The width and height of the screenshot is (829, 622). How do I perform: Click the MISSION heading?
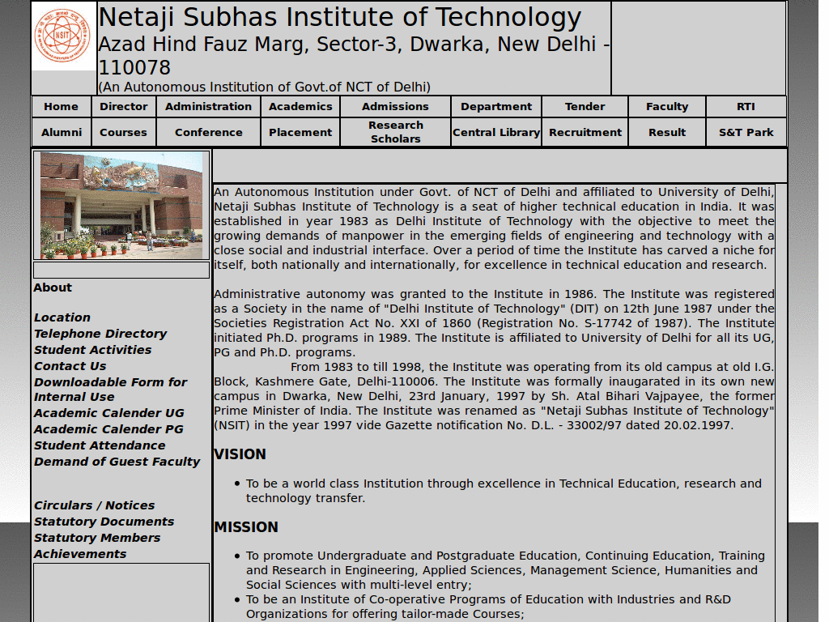246,527
